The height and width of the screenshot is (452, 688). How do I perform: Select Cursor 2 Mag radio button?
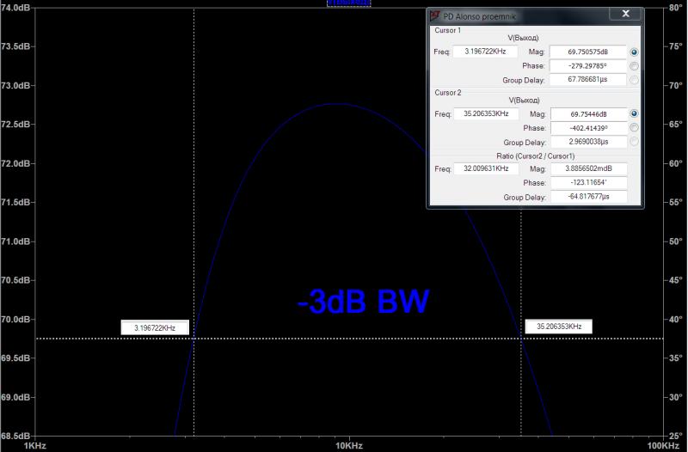tap(634, 113)
